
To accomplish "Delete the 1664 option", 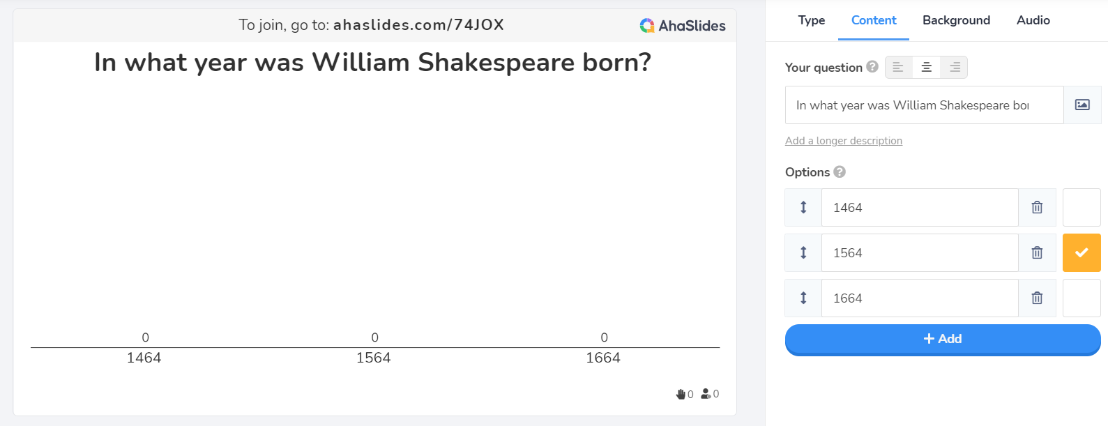I will [1037, 298].
